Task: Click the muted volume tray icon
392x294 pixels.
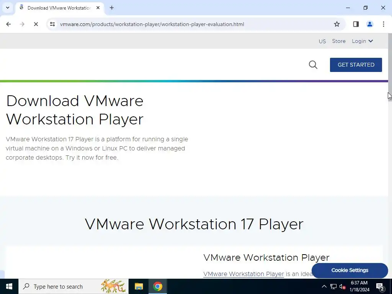Action: click(x=343, y=286)
